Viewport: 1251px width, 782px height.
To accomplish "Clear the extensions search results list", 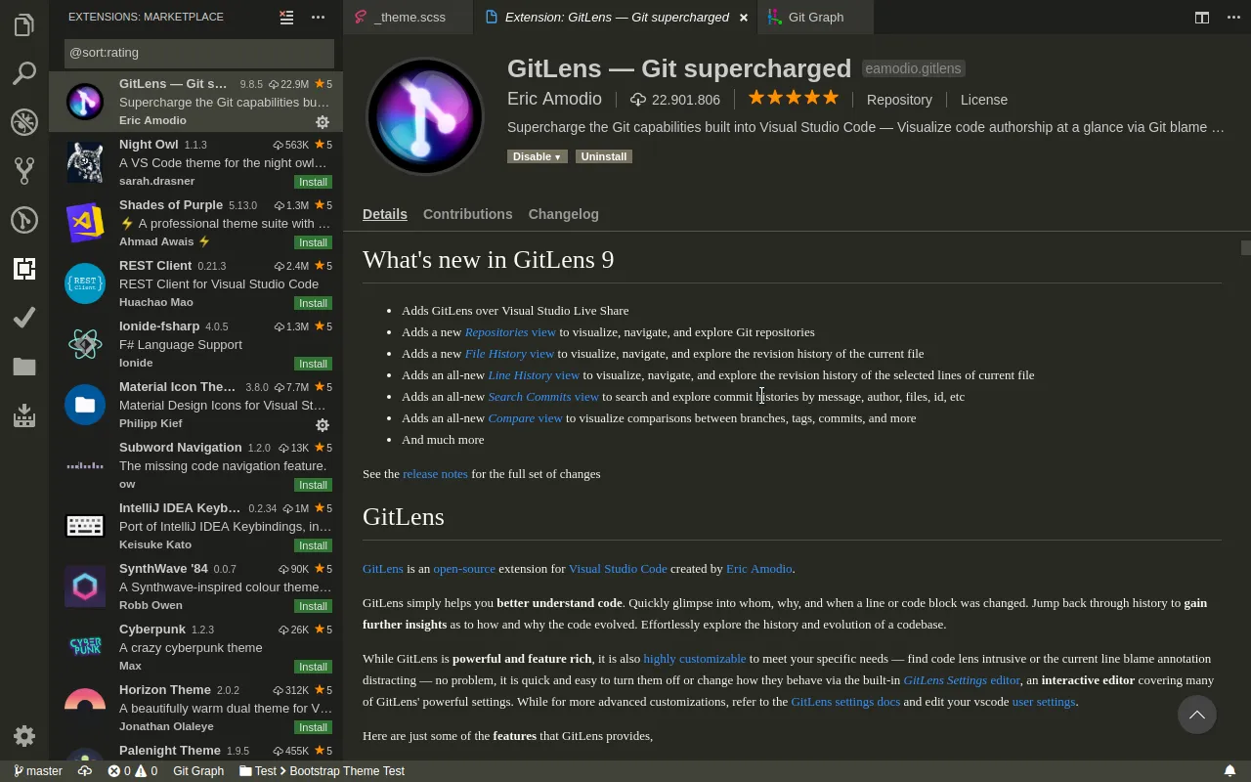I will (286, 17).
